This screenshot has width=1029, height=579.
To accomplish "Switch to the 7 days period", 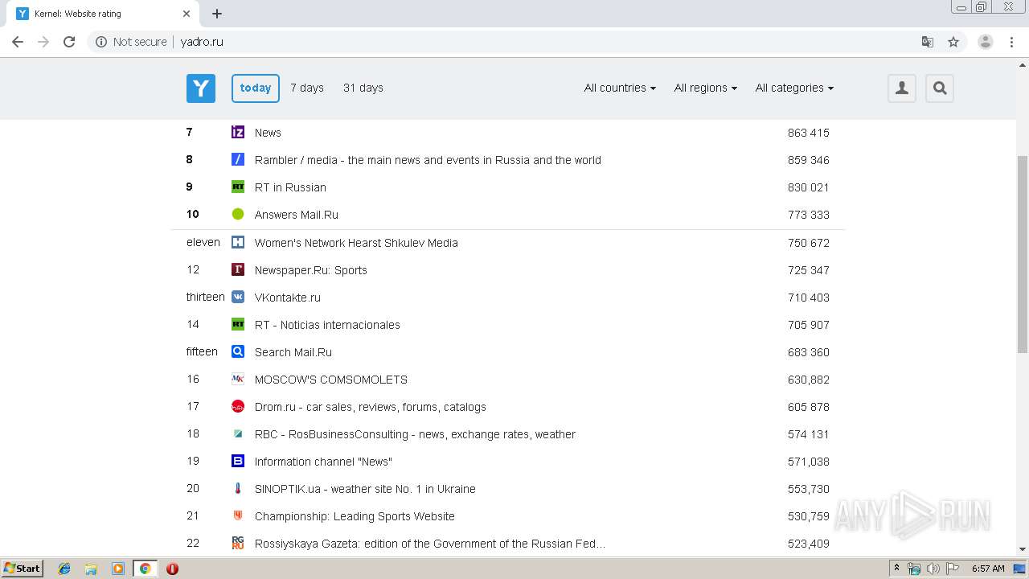I will click(x=307, y=88).
